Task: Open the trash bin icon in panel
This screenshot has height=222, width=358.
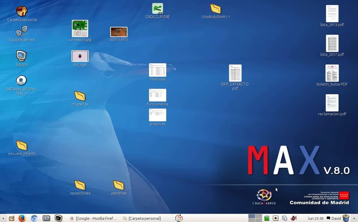Action: (x=346, y=218)
